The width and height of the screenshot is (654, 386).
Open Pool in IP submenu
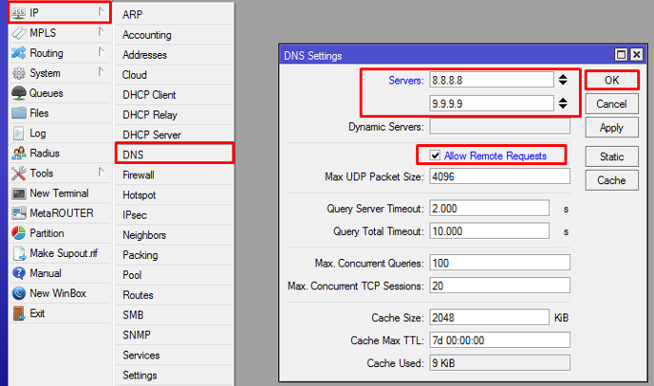(x=174, y=275)
